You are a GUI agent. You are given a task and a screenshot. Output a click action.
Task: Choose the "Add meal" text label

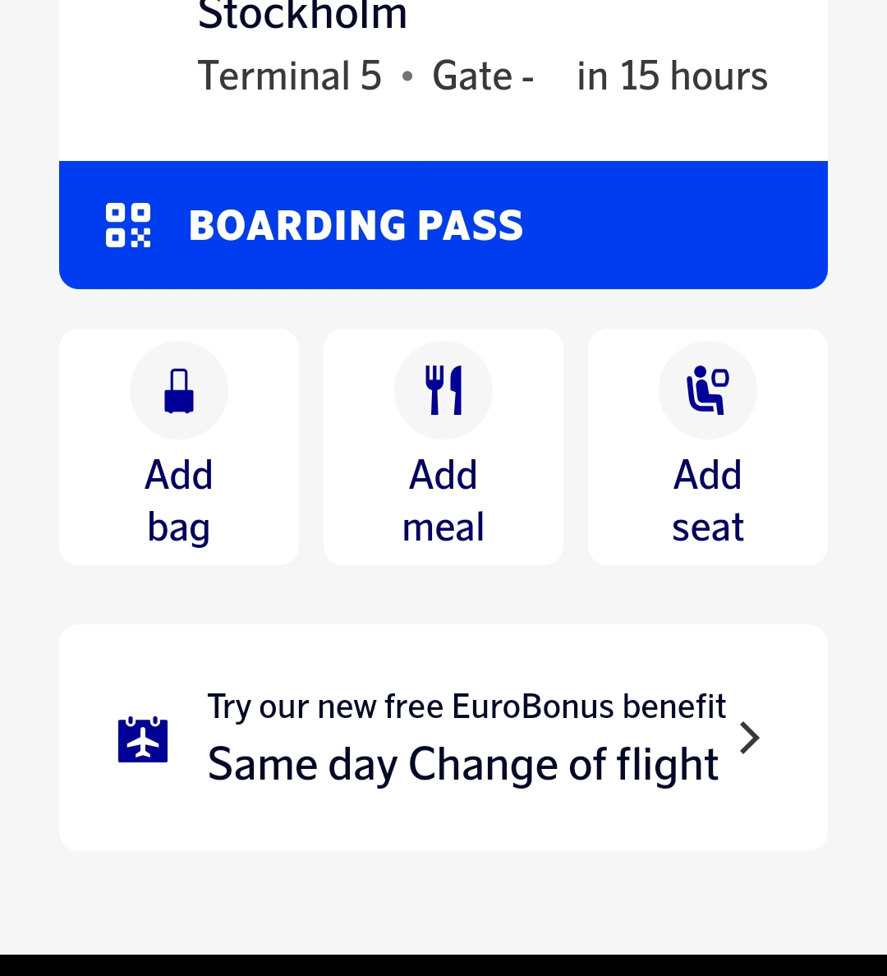(x=443, y=500)
